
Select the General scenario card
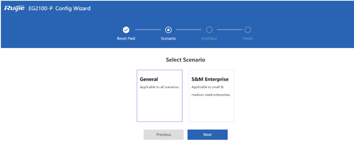click(159, 96)
